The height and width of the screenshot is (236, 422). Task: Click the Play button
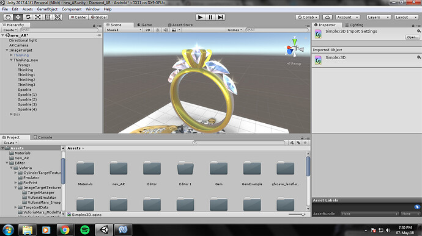pos(200,17)
